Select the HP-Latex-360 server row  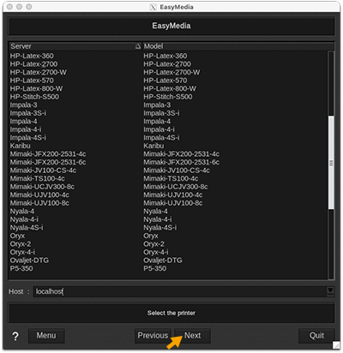[x=32, y=56]
